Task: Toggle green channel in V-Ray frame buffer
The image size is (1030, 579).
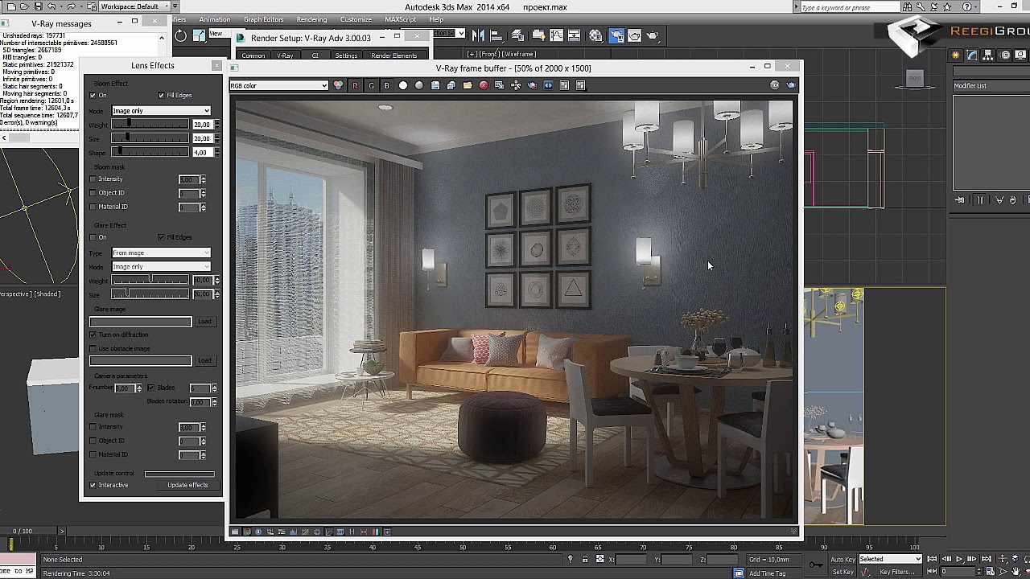Action: (371, 85)
